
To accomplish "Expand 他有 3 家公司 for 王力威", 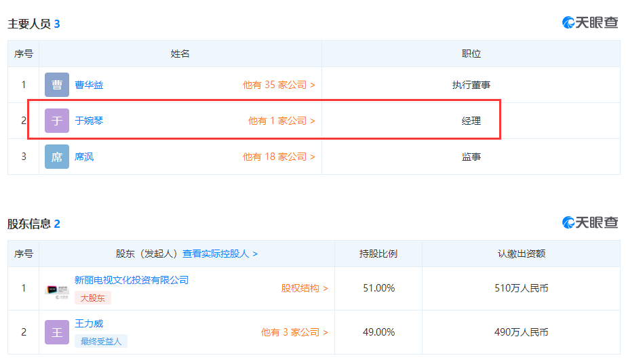I will [x=294, y=332].
